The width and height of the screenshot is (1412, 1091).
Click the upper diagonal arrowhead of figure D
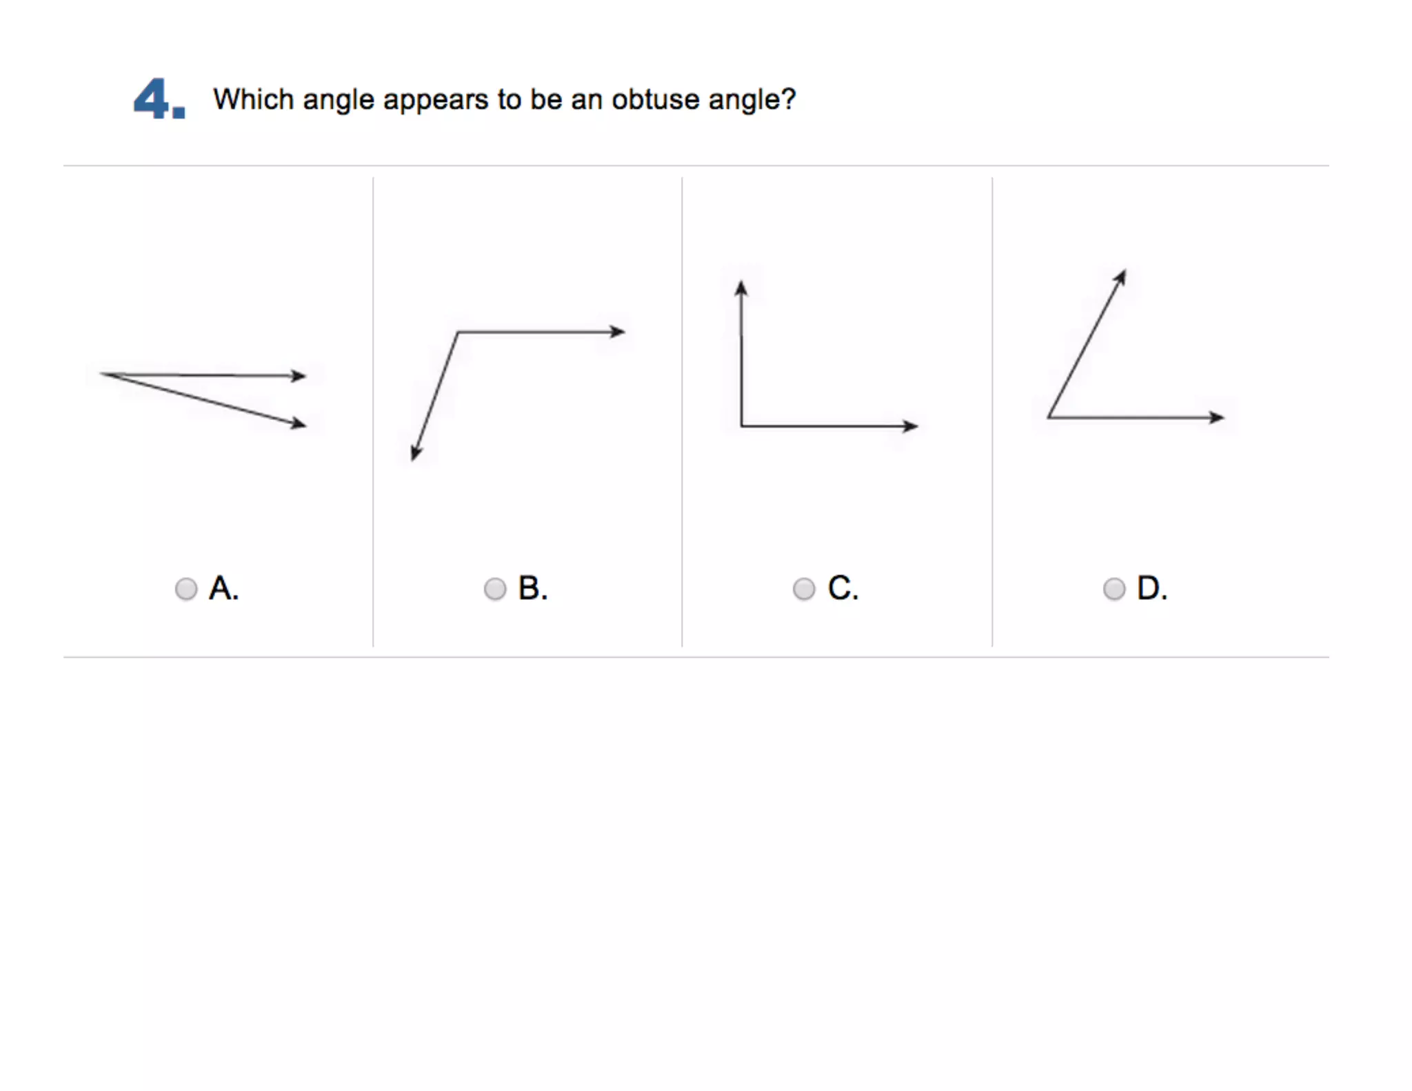[1121, 277]
